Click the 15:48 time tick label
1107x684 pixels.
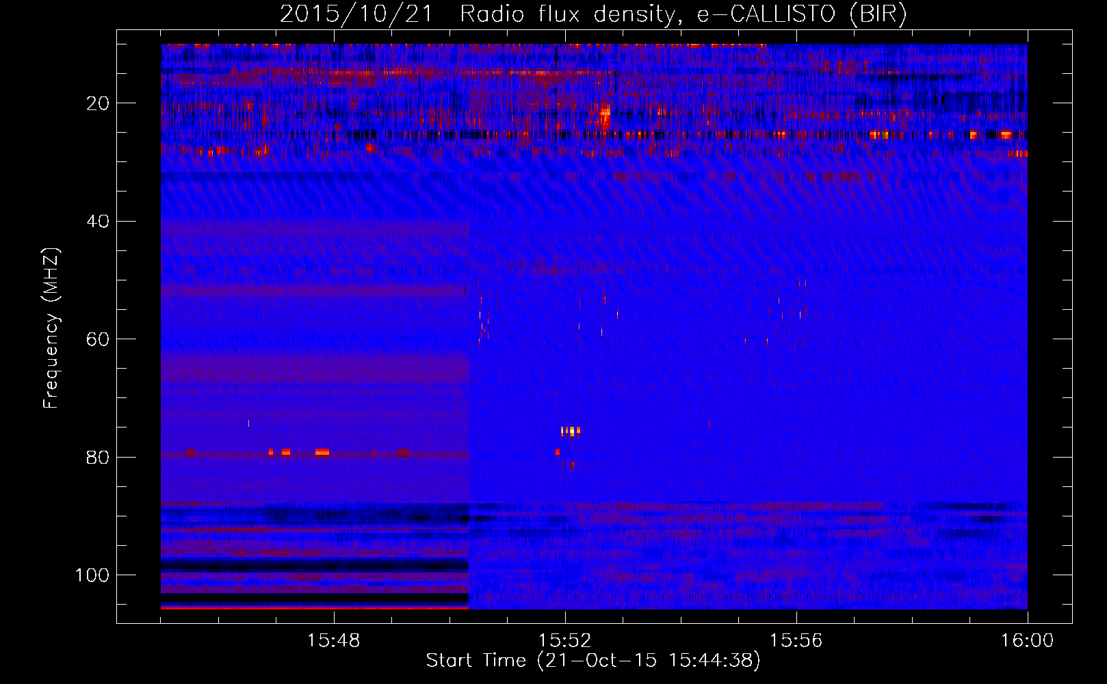click(334, 641)
